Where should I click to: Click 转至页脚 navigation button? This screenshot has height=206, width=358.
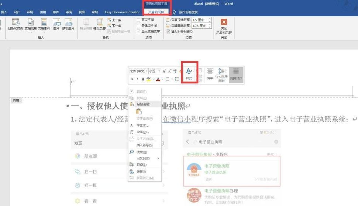(100, 24)
